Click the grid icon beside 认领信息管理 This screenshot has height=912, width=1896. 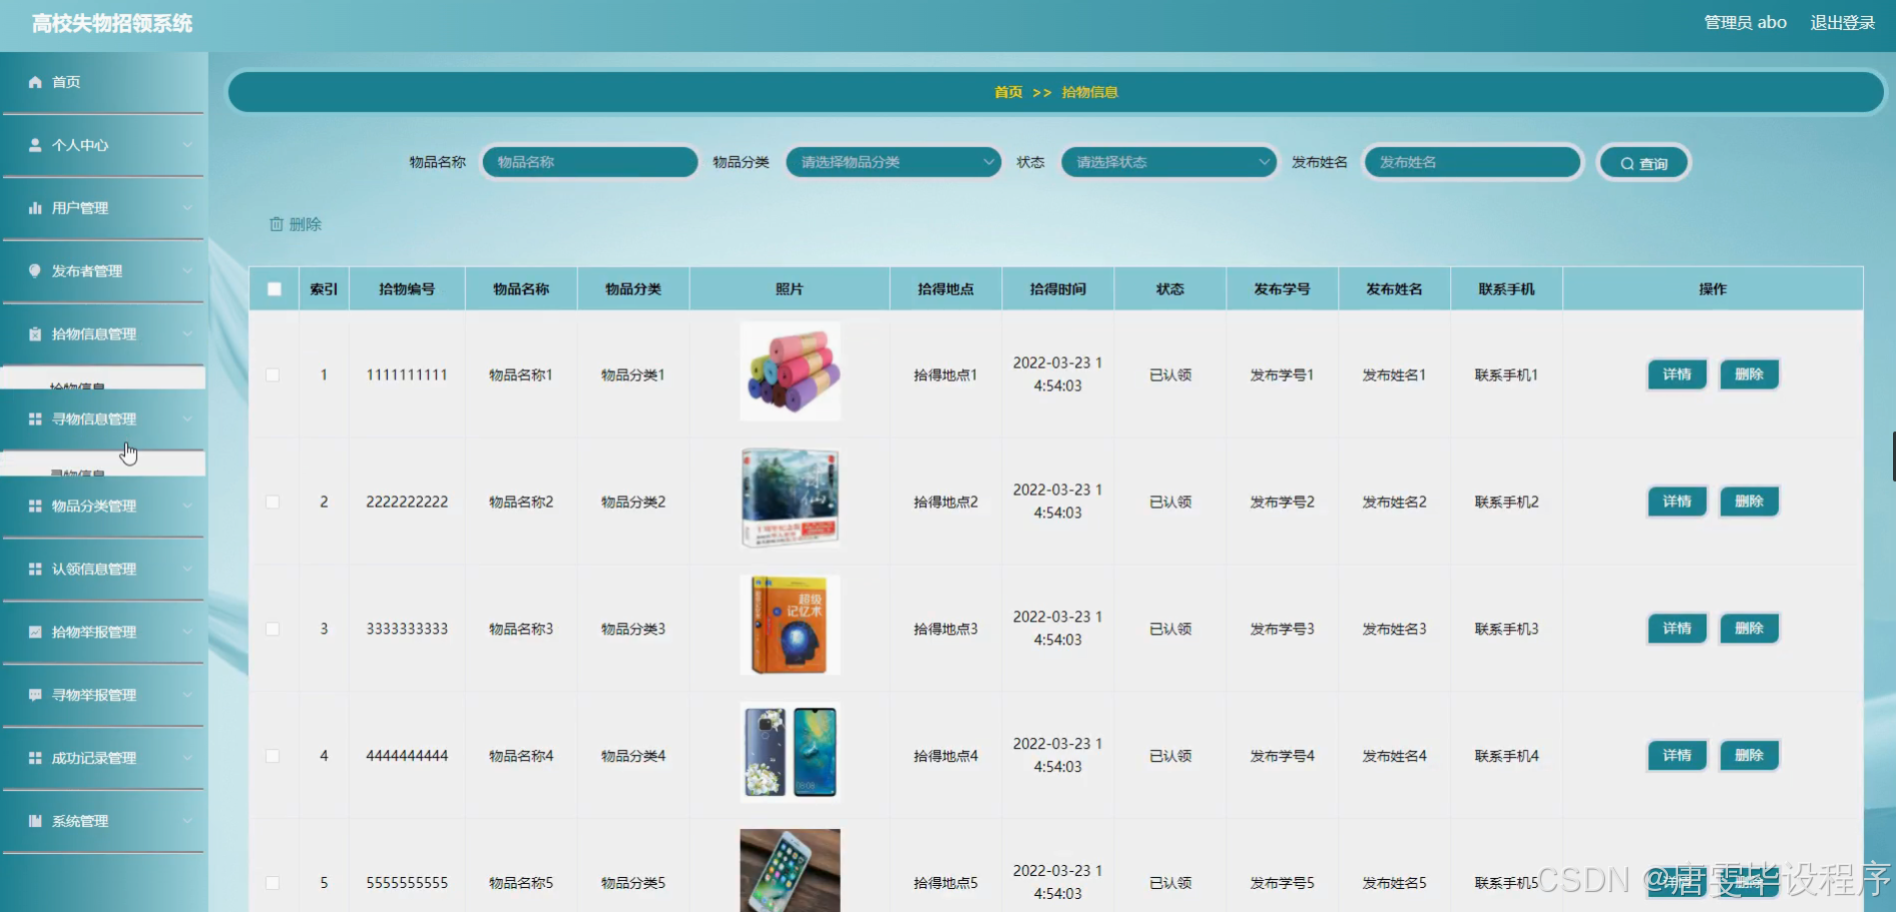pos(35,568)
